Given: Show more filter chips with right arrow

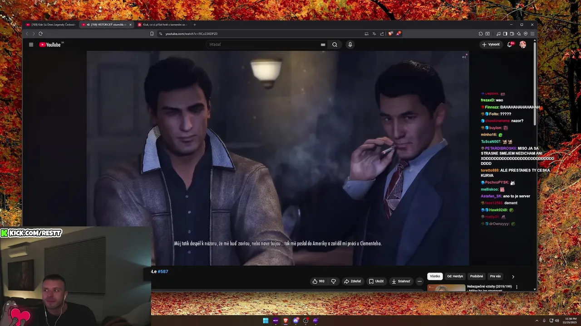Looking at the screenshot, I should [x=513, y=277].
